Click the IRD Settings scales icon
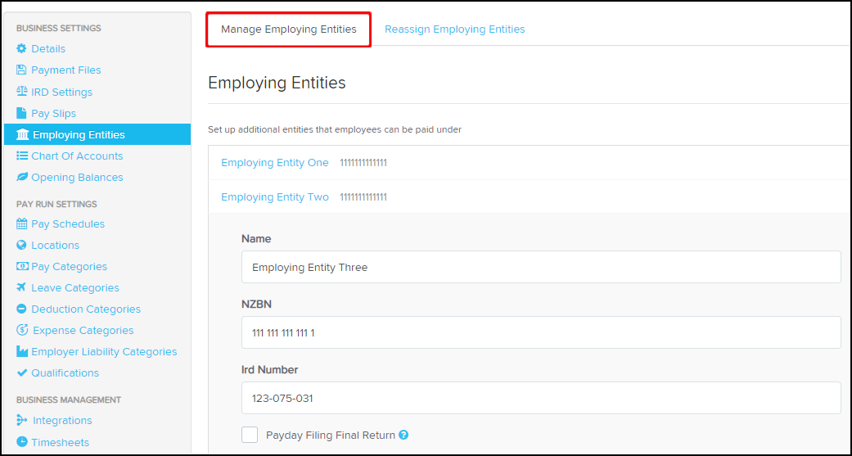Viewport: 852px width, 456px height. coord(22,92)
